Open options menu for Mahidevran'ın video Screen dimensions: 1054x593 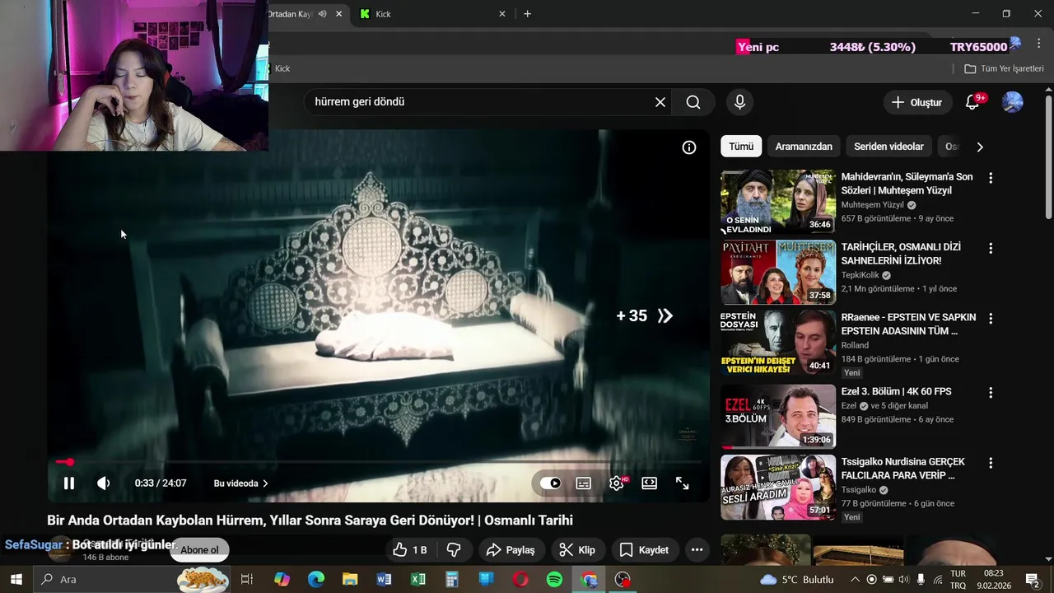991,178
